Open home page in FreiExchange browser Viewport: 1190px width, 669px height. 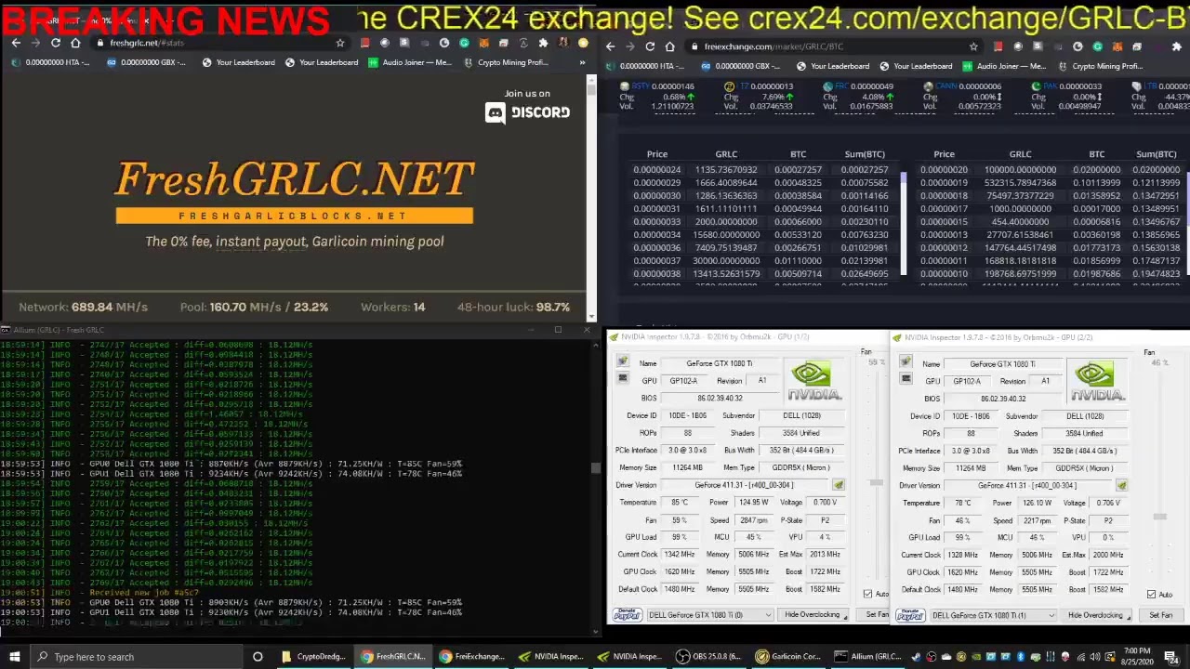670,46
